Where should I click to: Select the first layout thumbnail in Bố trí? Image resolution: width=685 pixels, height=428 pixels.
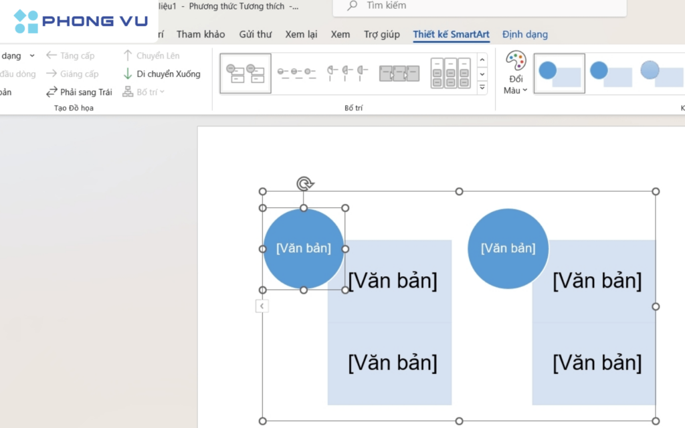coord(245,73)
